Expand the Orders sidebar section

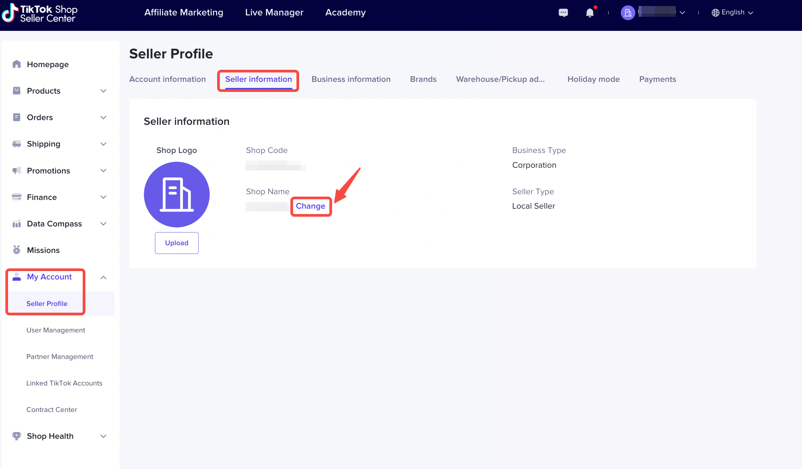tap(103, 117)
